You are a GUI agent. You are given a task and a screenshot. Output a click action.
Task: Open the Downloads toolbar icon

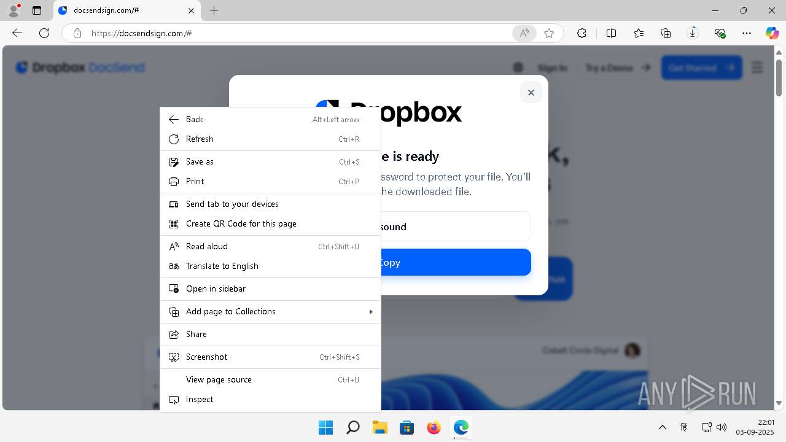coord(693,33)
